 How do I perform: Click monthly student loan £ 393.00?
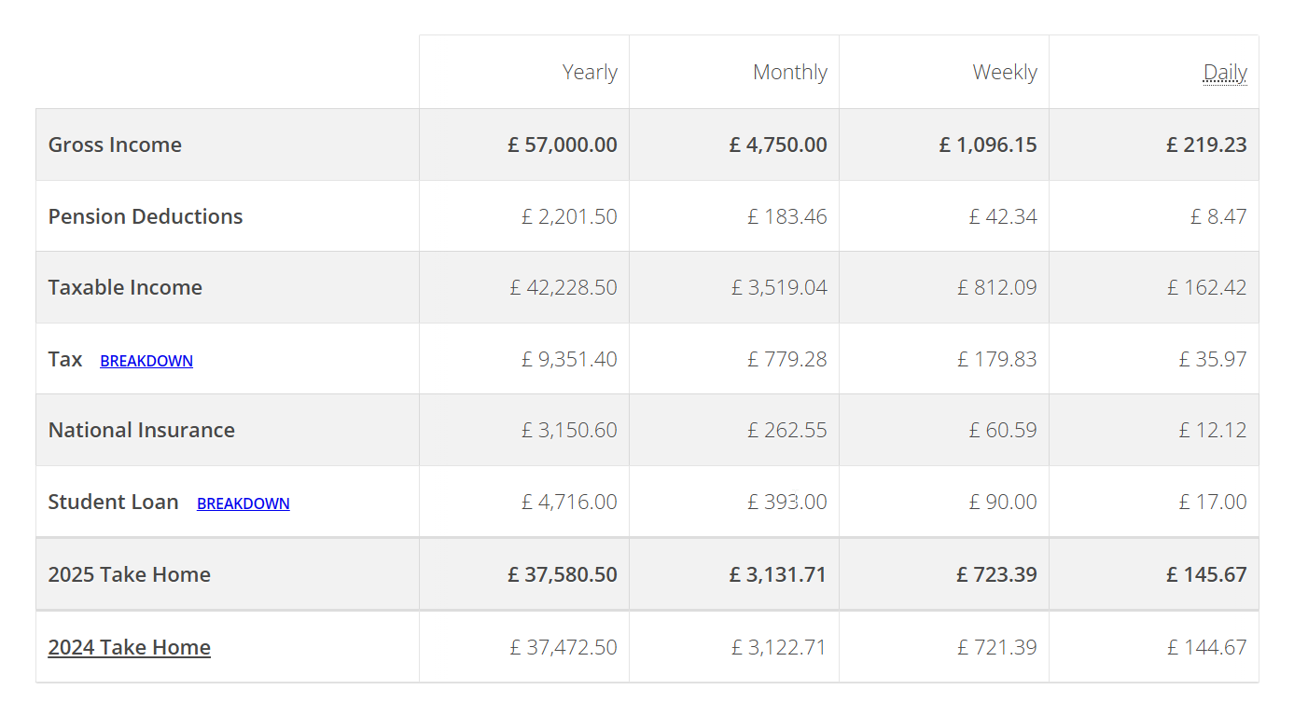tap(786, 502)
